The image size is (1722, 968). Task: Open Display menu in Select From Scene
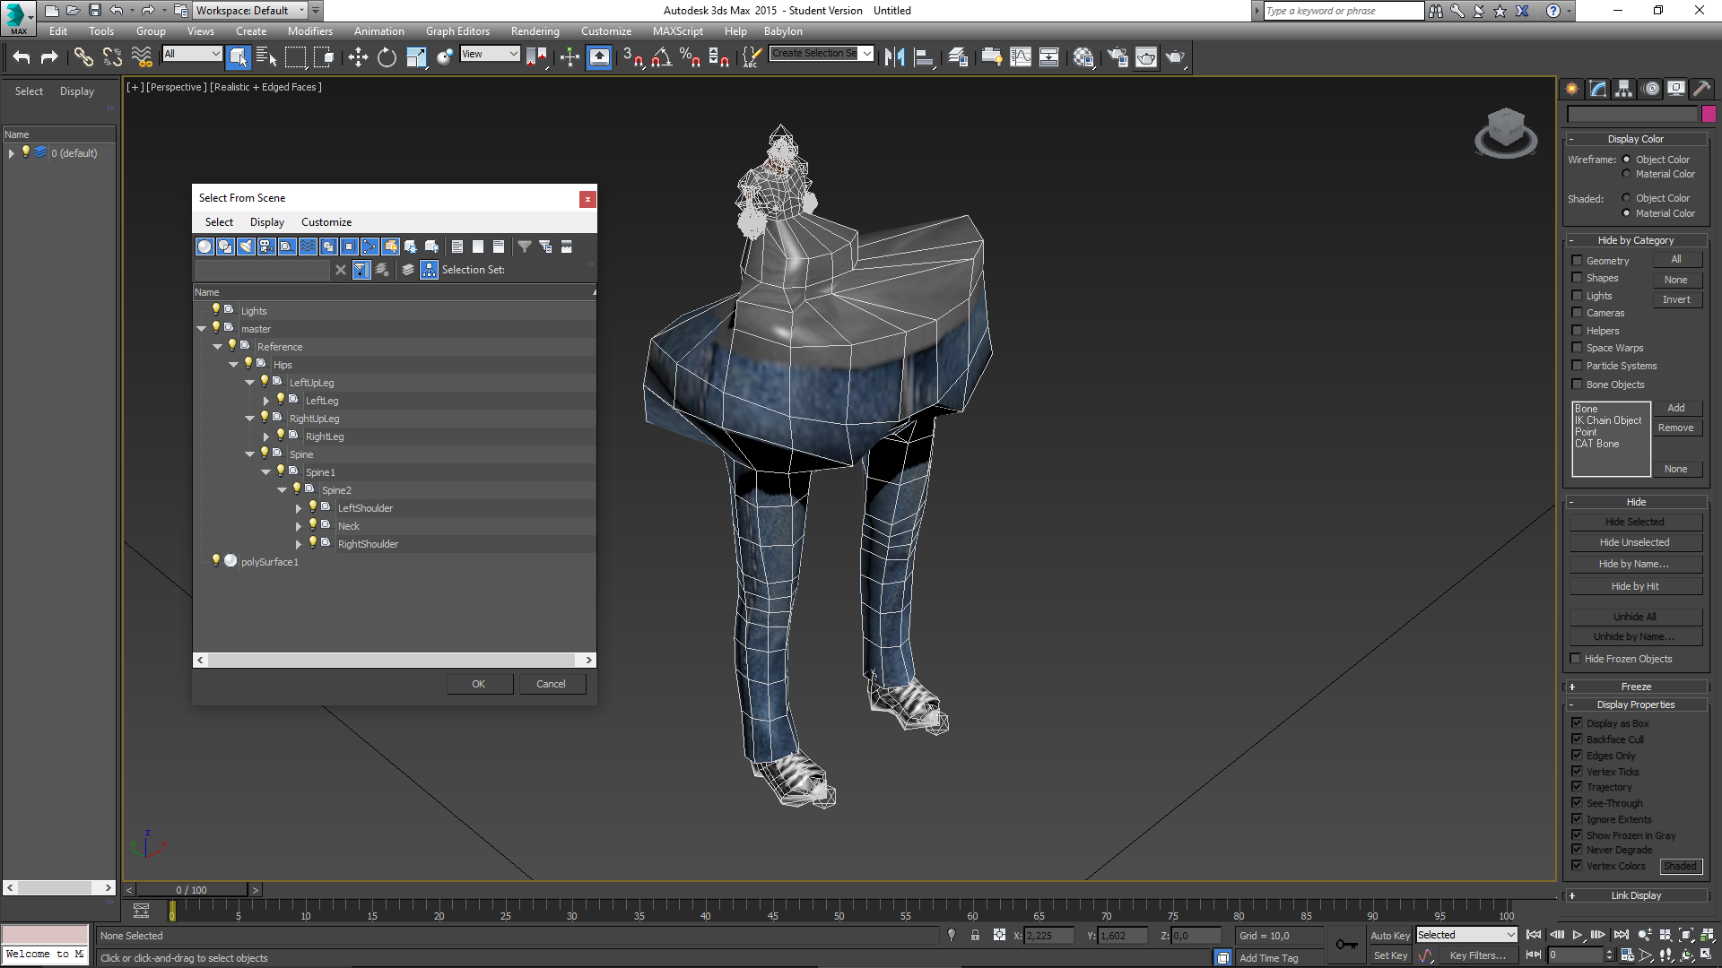tap(266, 222)
